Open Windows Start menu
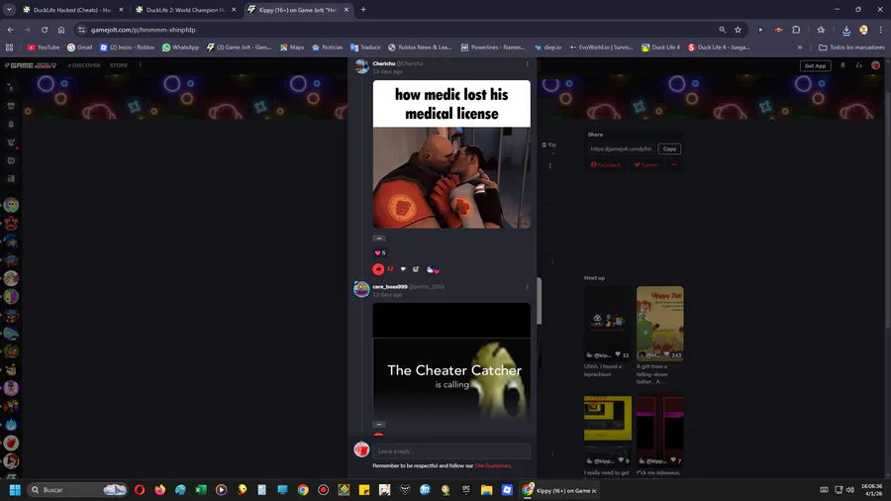The height and width of the screenshot is (501, 891). click(15, 490)
